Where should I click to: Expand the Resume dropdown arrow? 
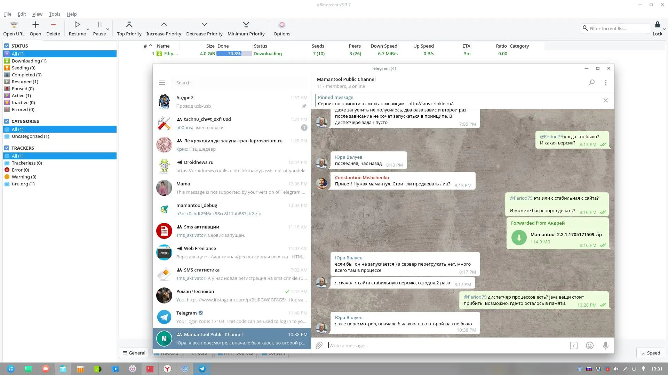[x=88, y=29]
